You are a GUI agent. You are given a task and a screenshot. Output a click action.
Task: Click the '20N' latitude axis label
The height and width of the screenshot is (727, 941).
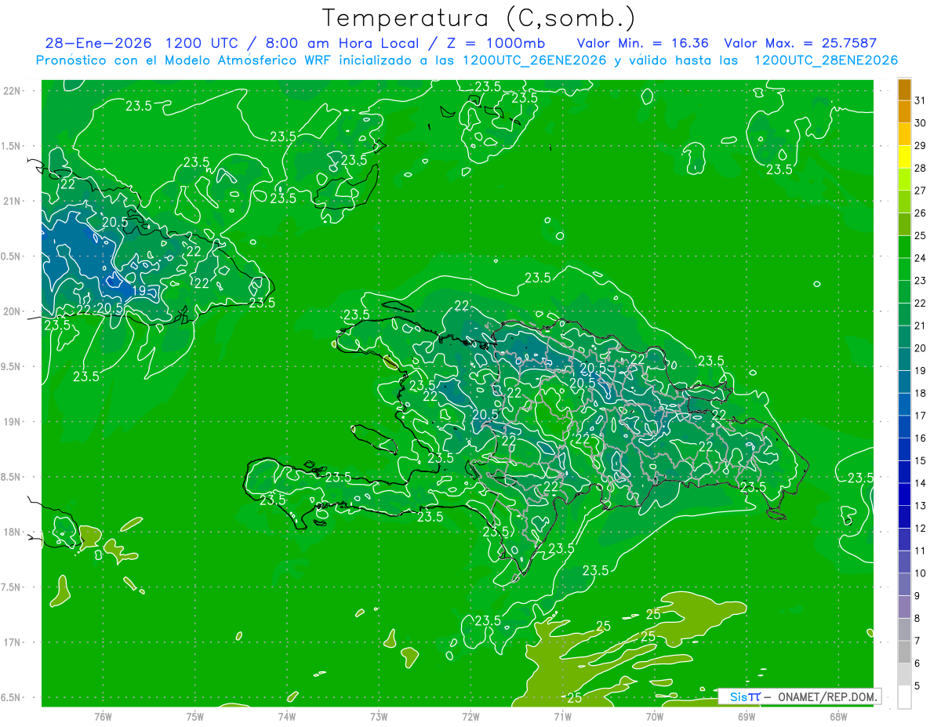(13, 311)
